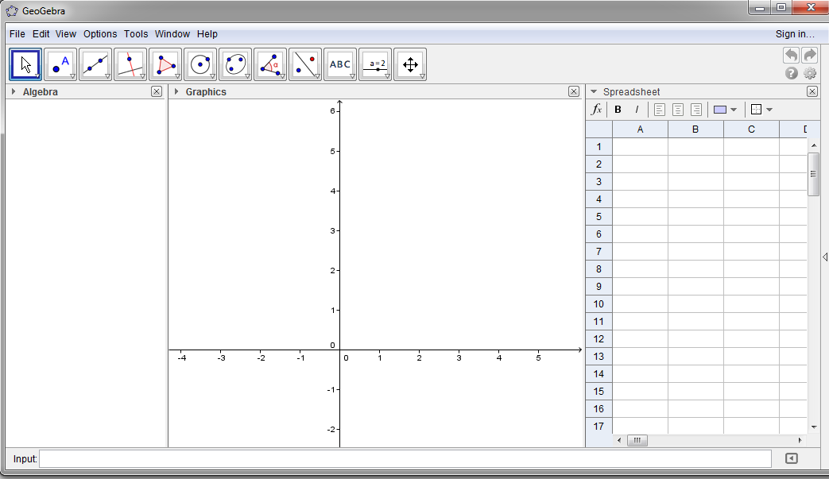This screenshot has height=479, width=829.
Task: Select the Circle with Center tool
Action: click(200, 64)
